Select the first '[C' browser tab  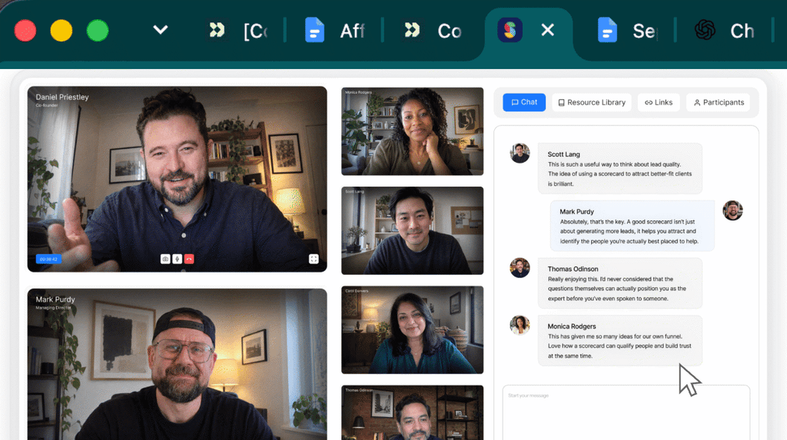pyautogui.click(x=240, y=31)
